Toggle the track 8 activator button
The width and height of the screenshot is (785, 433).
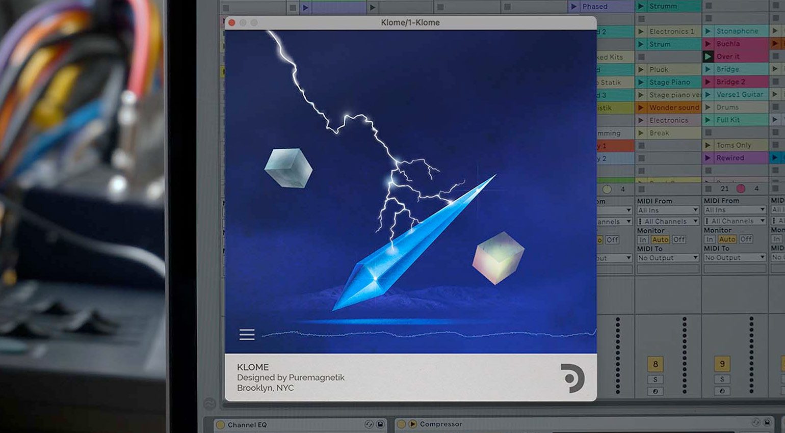655,364
